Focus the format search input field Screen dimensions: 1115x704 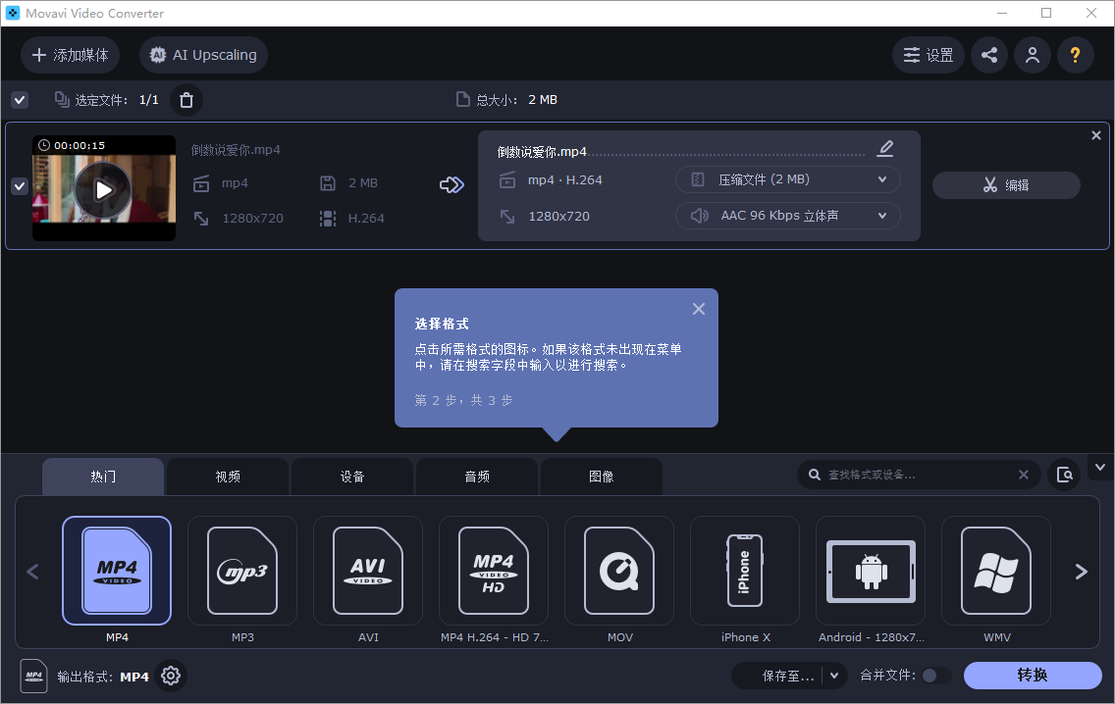(x=919, y=475)
